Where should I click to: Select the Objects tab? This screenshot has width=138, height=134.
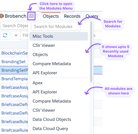pyautogui.click(x=51, y=16)
